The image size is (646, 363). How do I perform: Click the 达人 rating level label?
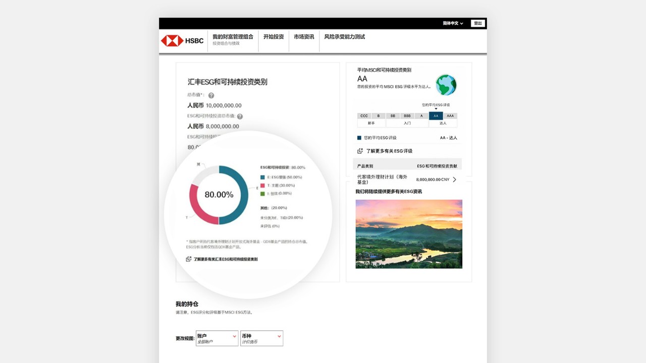click(x=443, y=123)
